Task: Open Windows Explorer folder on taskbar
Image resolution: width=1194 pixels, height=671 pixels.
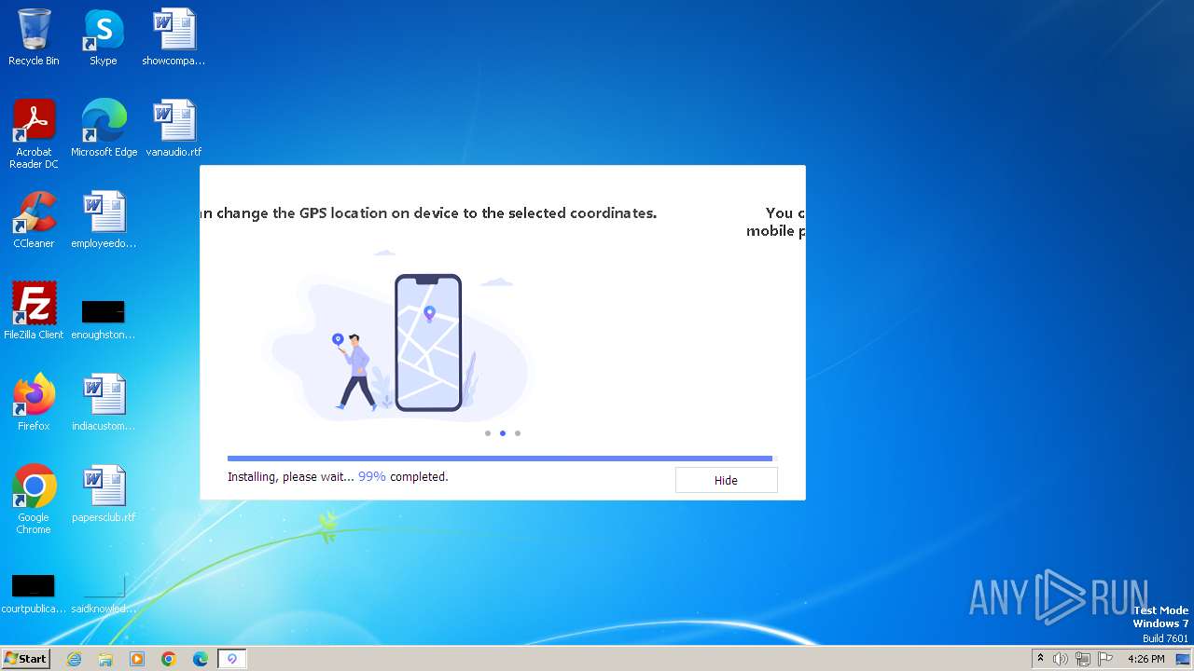Action: coord(105,659)
